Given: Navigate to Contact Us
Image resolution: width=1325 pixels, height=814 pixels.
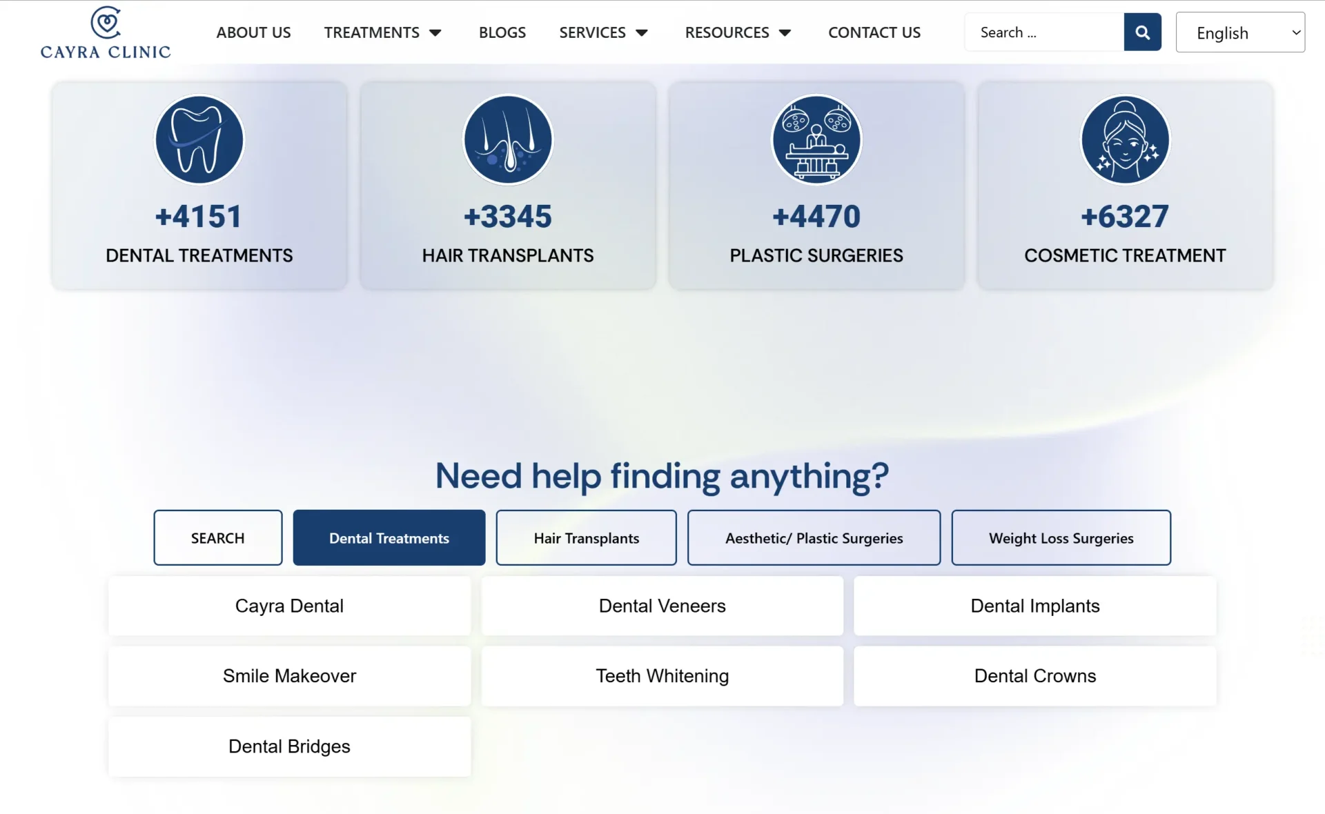Looking at the screenshot, I should click(x=874, y=32).
